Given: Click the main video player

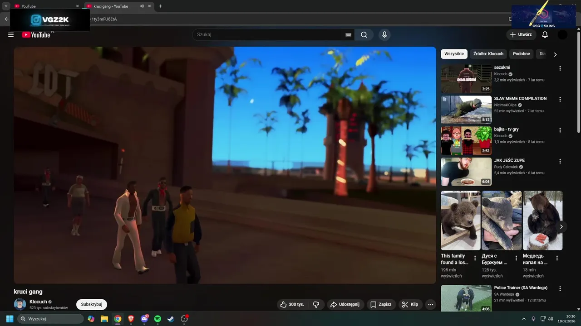Looking at the screenshot, I should coord(225,165).
